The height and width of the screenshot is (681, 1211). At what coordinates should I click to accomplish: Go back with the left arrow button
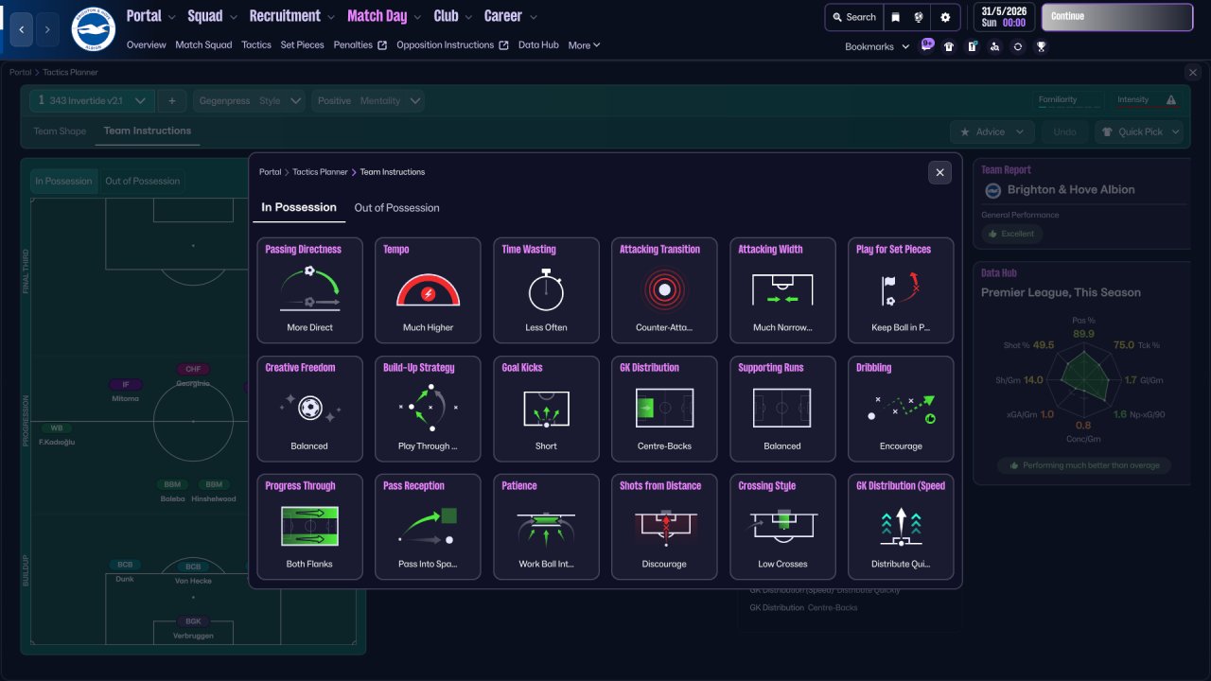[x=21, y=29]
